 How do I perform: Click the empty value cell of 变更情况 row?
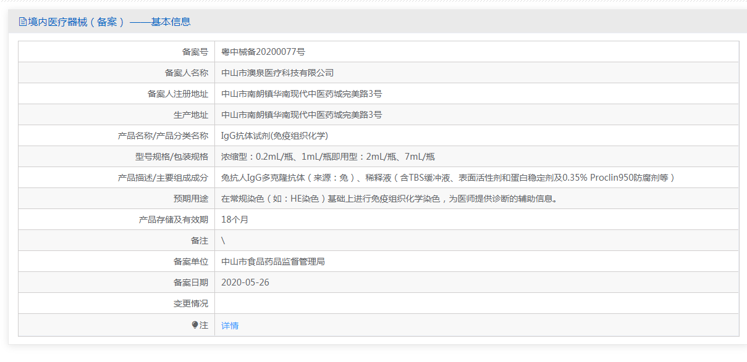click(477, 303)
